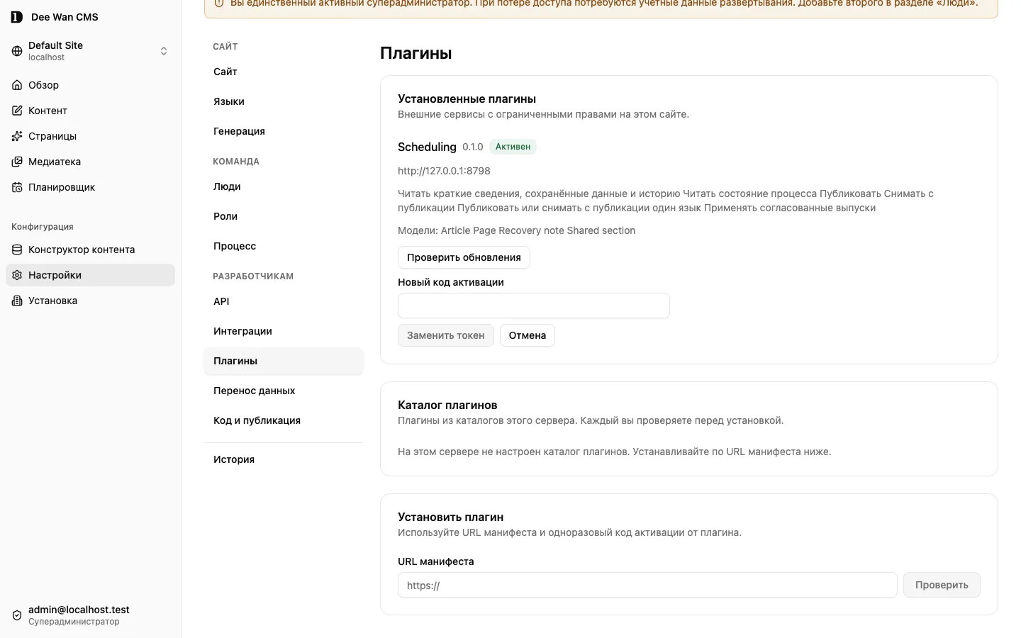
Task: Open Конструктор контента in the sidebar
Action: [90, 250]
